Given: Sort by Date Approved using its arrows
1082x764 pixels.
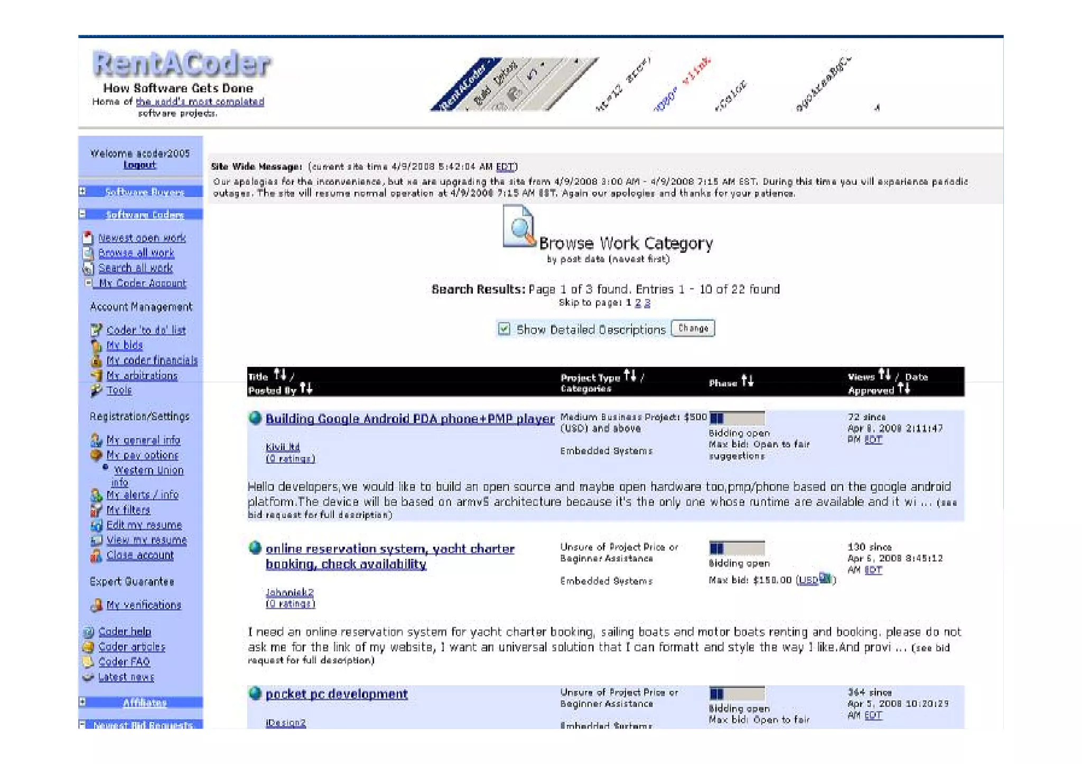Looking at the screenshot, I should [904, 389].
